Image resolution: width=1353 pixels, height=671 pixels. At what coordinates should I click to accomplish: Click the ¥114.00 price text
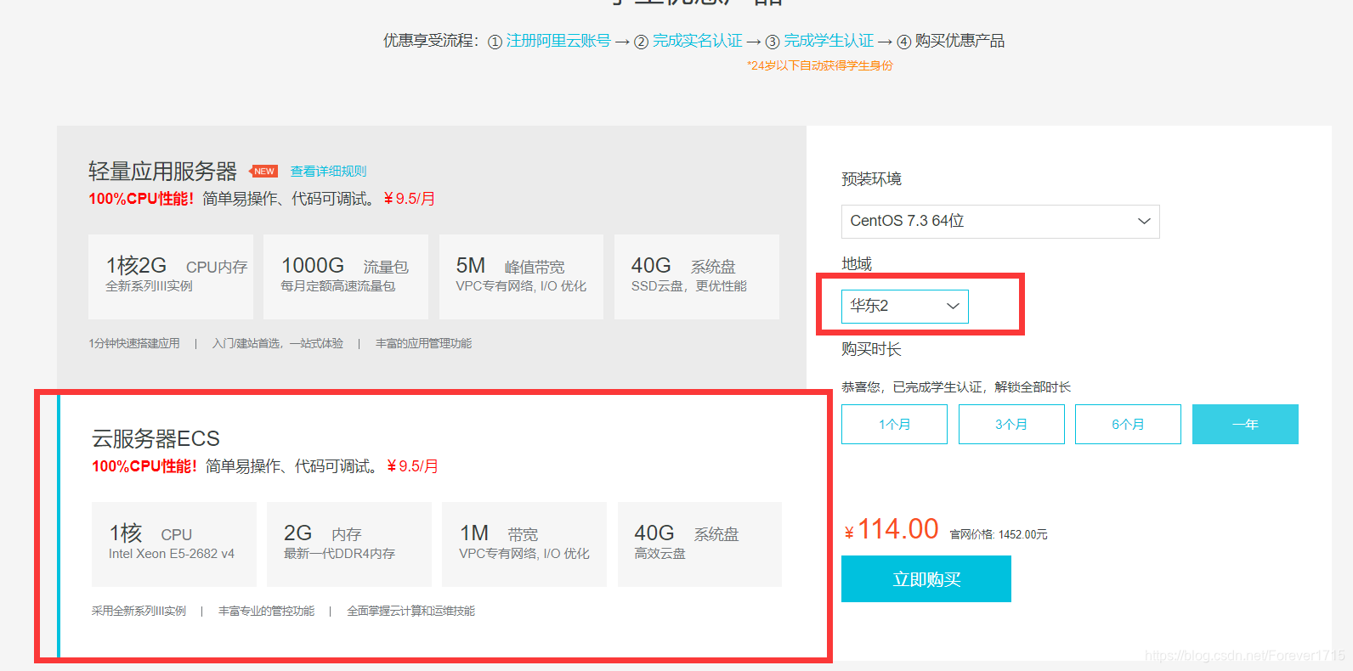pos(892,530)
